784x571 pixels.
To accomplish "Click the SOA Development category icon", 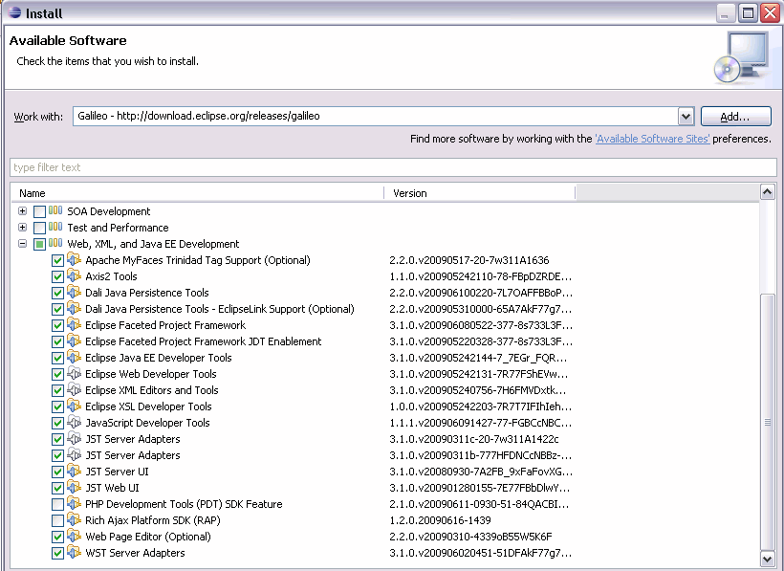I will [55, 211].
